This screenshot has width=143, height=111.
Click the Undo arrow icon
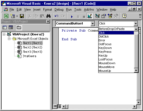point(56,16)
